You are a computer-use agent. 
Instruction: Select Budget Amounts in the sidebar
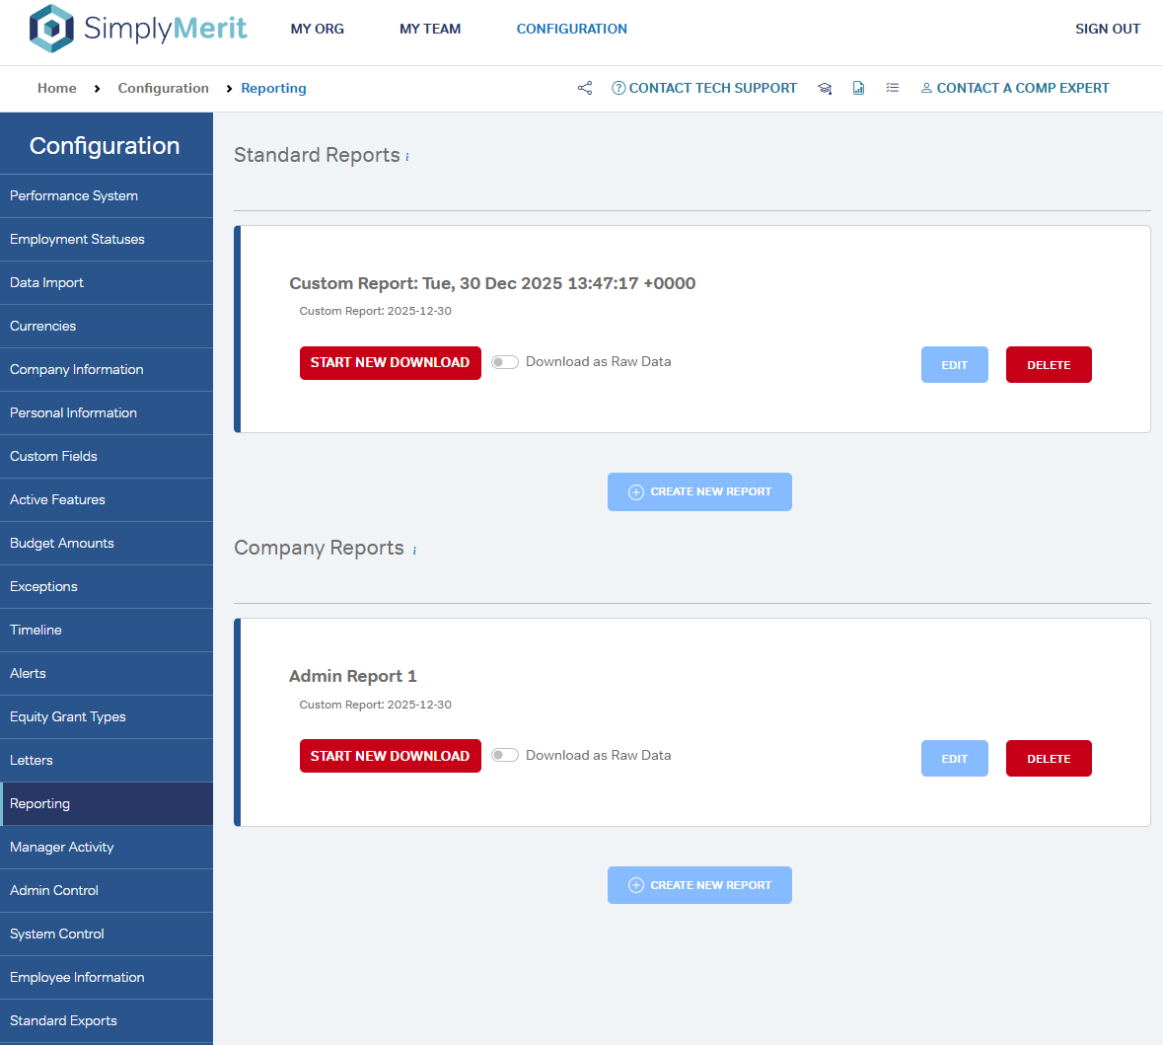pos(62,543)
